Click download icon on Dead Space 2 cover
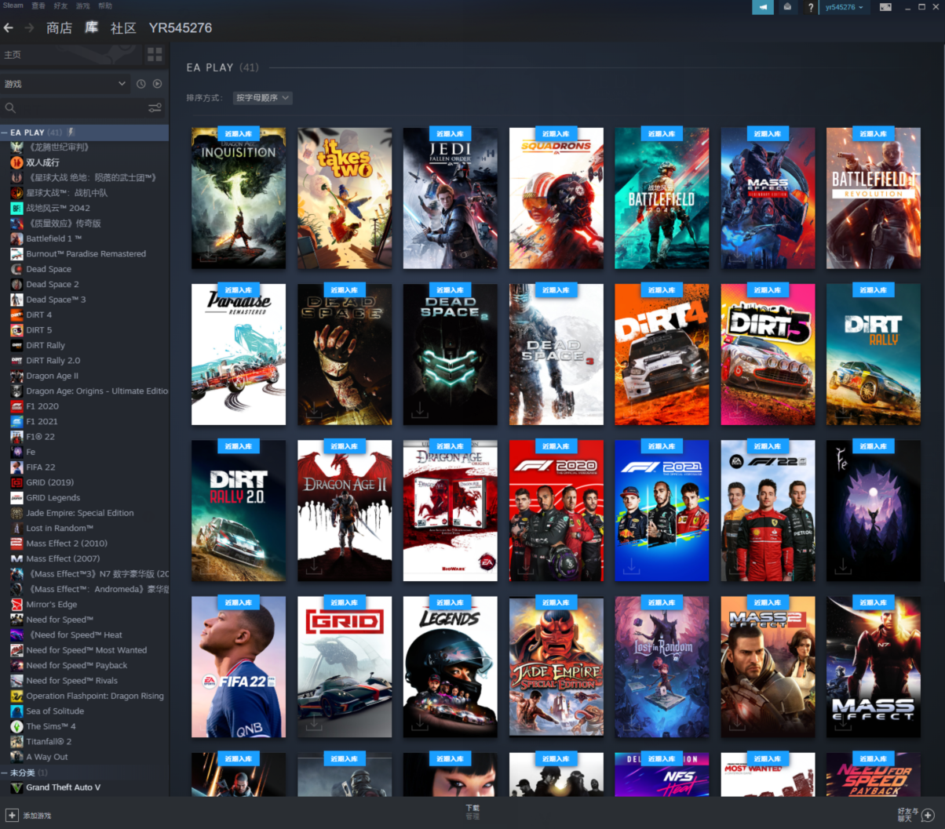 tap(420, 409)
